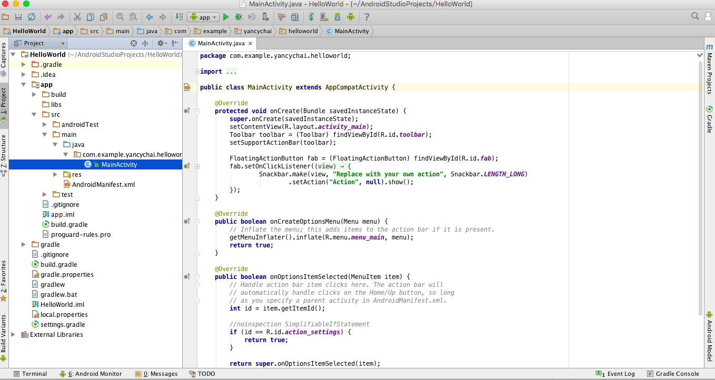Image resolution: width=715 pixels, height=380 pixels.
Task: Open the TODO tool window
Action: click(x=202, y=374)
